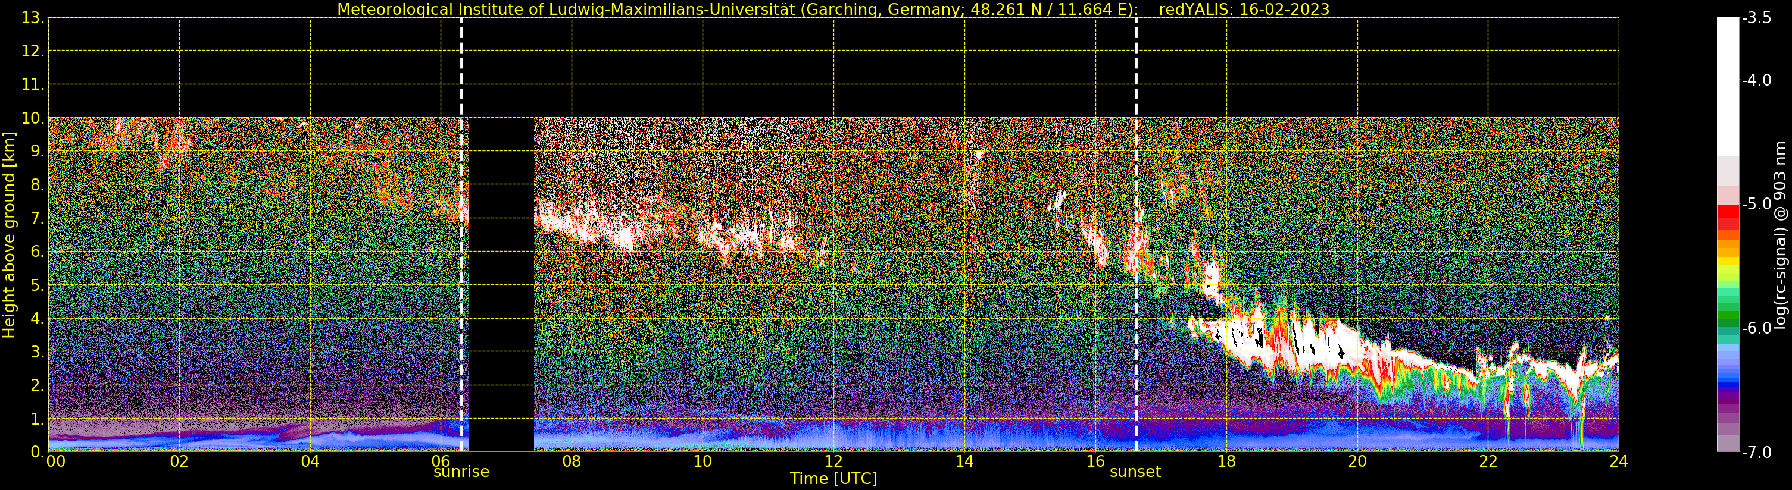Click the colorbar tick label -5.0

(1756, 203)
